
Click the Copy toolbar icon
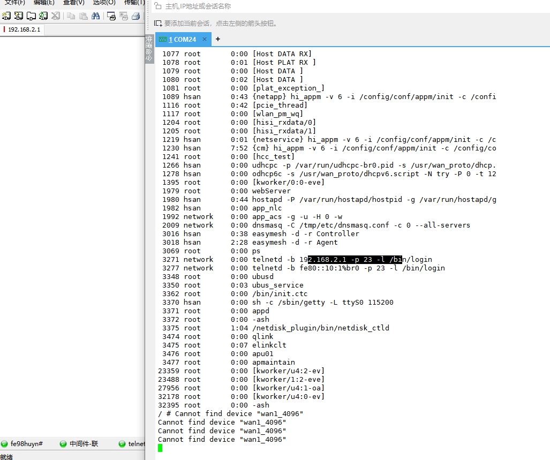[71, 16]
